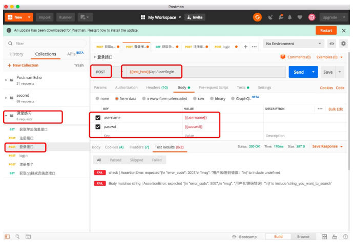Viewport: 353px width, 243px height.
Task: Open the Send button dropdown arrow
Action: tap(314, 72)
